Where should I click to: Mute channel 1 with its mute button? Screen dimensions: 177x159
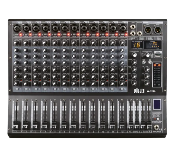tap(17, 89)
